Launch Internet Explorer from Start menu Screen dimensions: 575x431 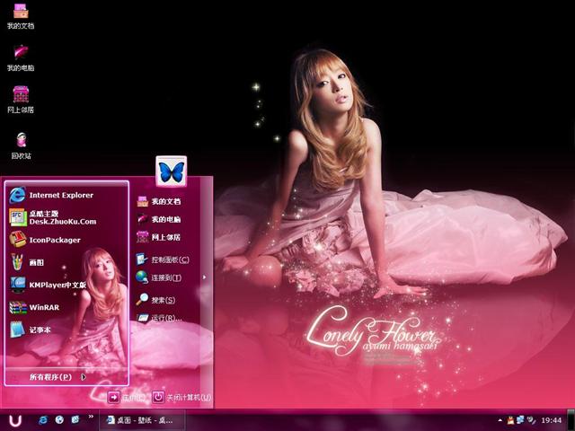coord(51,195)
